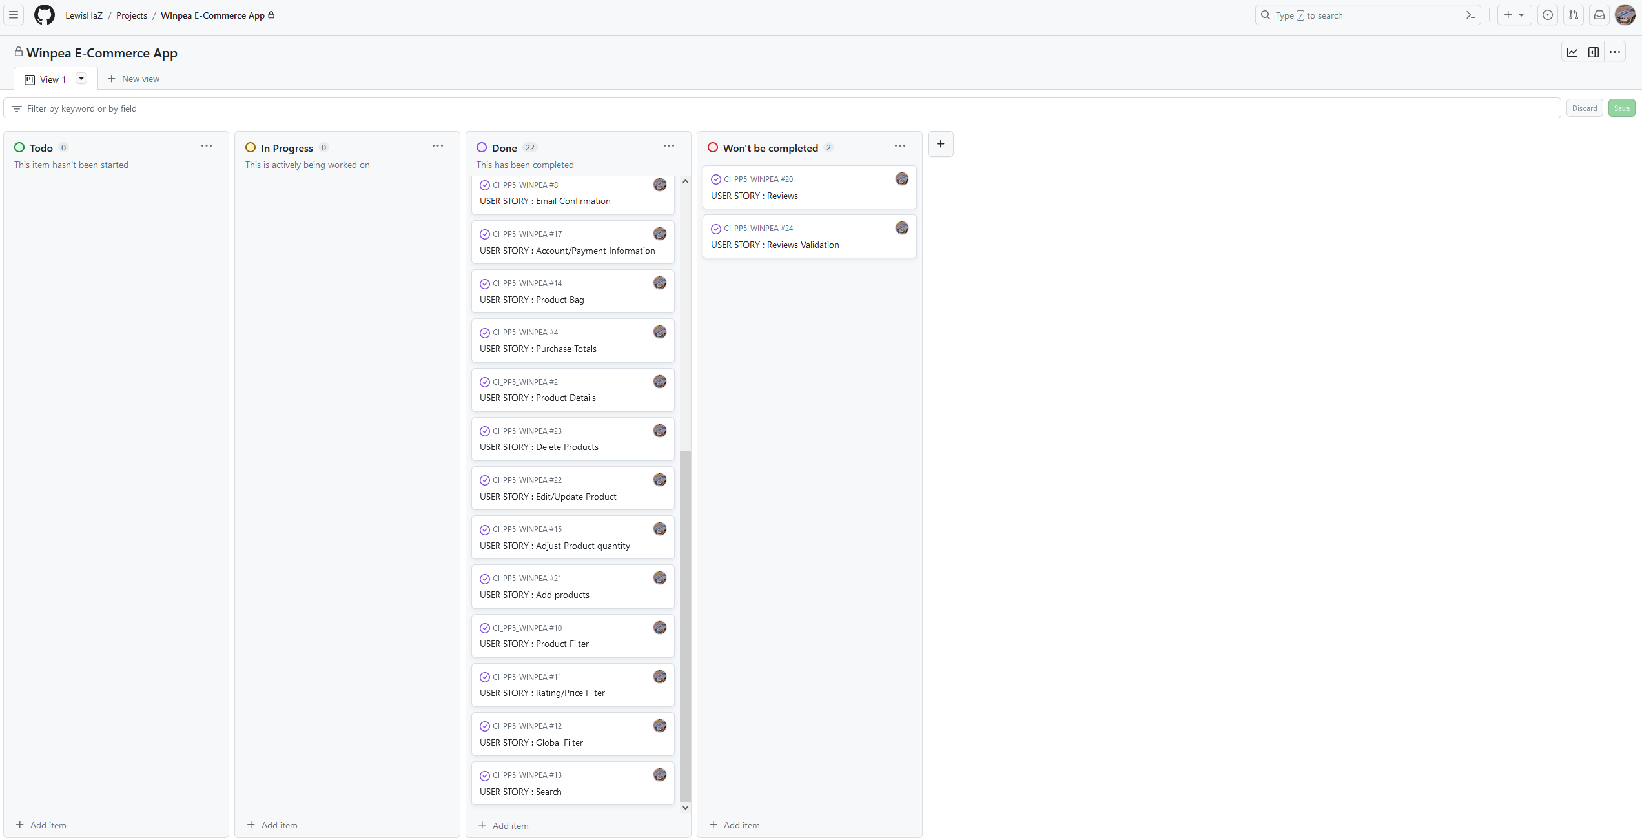Open card USER STORY : Product Bag

click(x=532, y=300)
